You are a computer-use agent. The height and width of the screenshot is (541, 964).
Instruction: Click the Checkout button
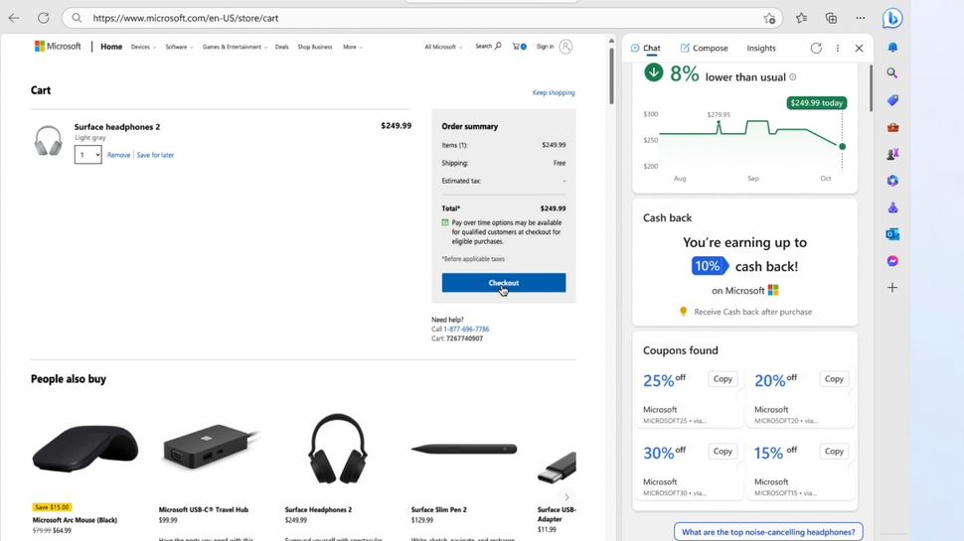tap(504, 283)
